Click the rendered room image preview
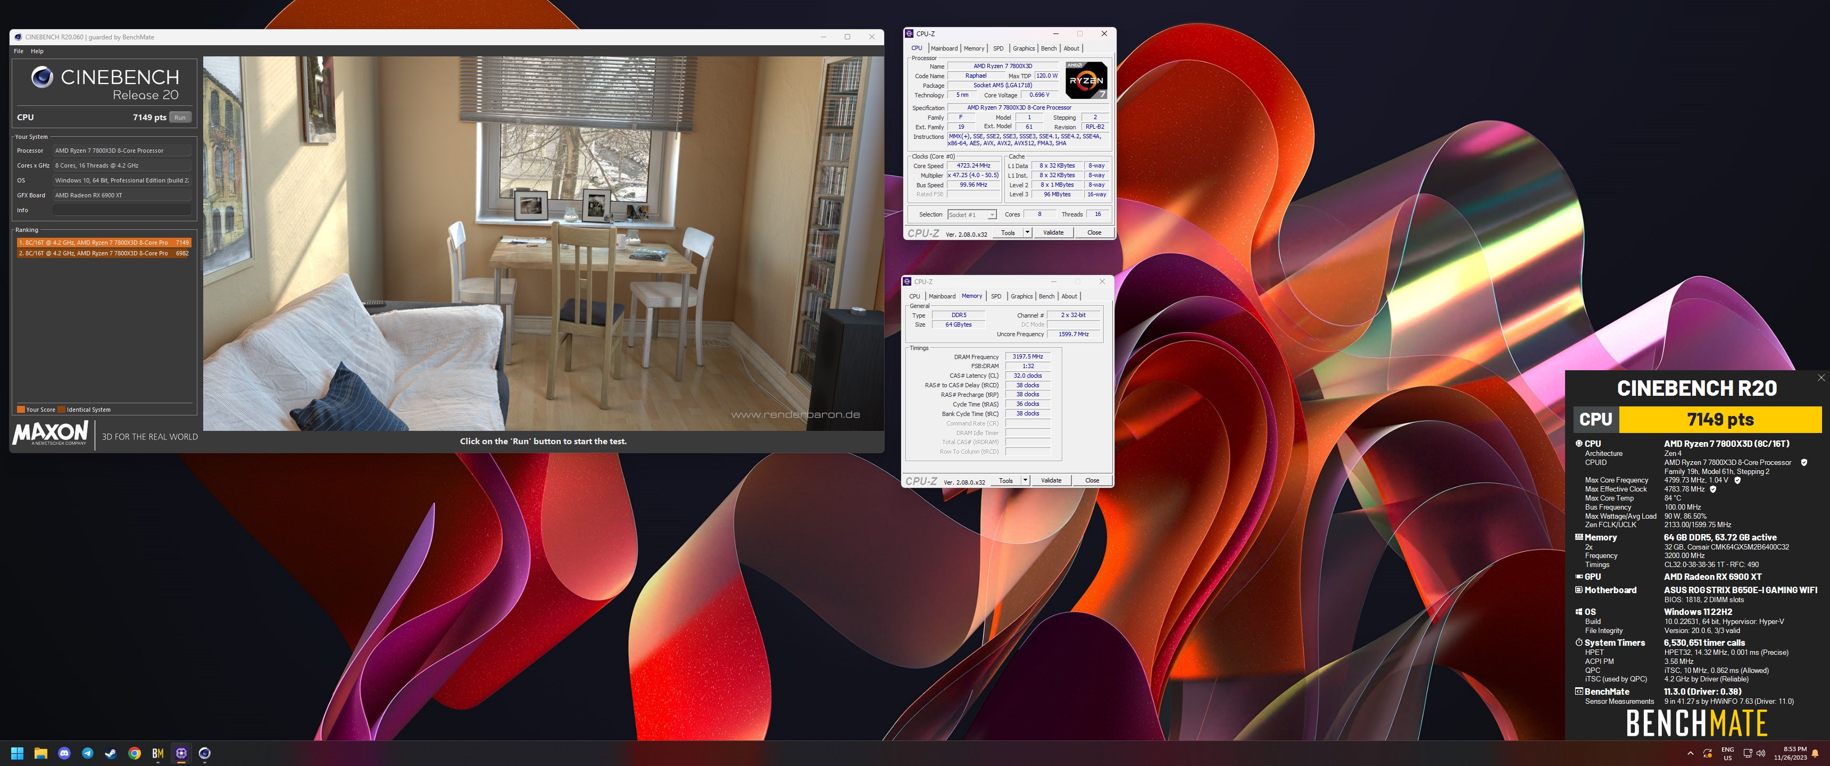Image resolution: width=1830 pixels, height=766 pixels. point(544,243)
